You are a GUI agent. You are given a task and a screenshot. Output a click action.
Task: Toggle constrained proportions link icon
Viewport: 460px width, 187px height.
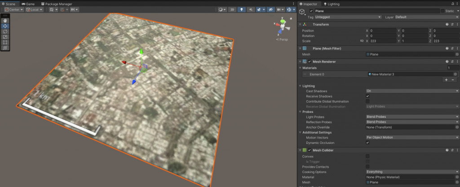[x=362, y=41]
